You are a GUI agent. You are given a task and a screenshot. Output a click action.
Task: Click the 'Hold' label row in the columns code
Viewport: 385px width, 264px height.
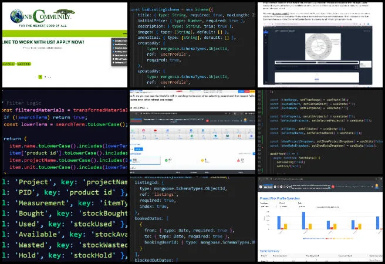pyautogui.click(x=65, y=255)
